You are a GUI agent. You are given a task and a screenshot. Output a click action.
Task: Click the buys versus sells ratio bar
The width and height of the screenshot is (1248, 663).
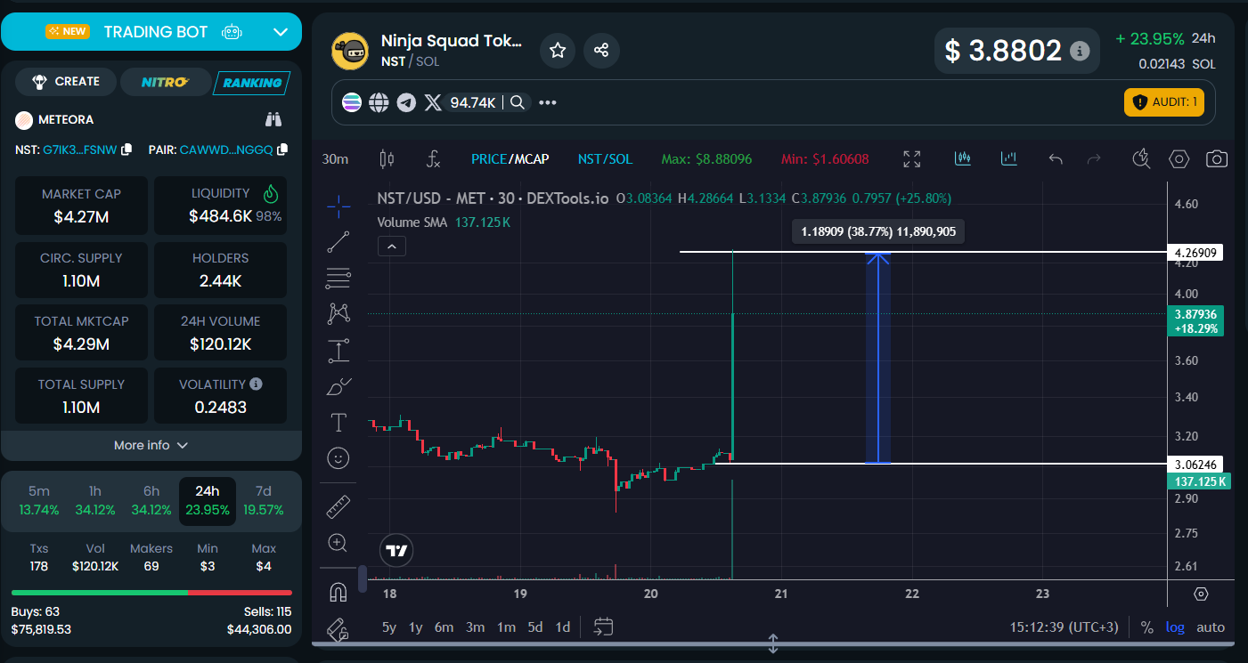tap(151, 592)
